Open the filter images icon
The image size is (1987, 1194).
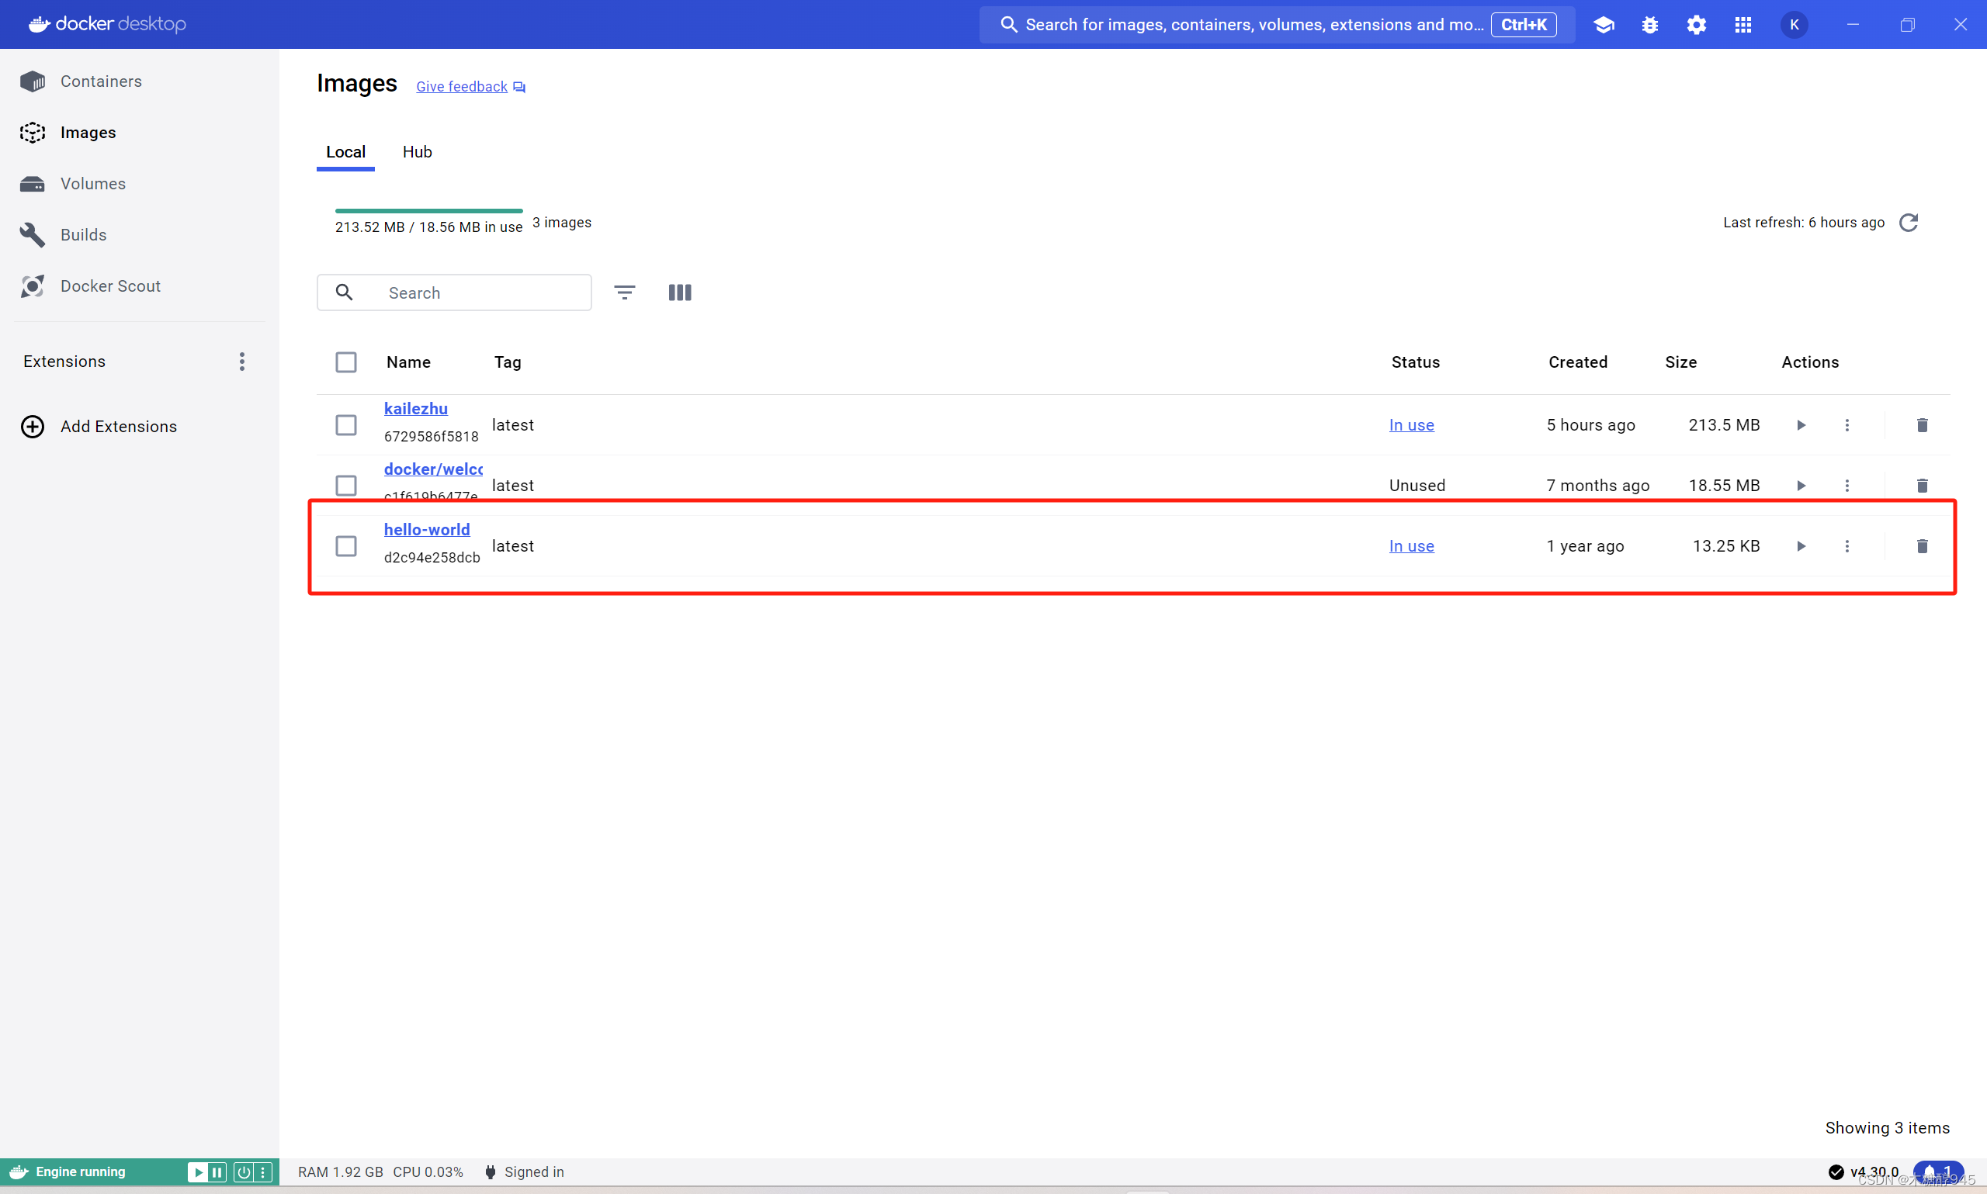pyautogui.click(x=625, y=292)
